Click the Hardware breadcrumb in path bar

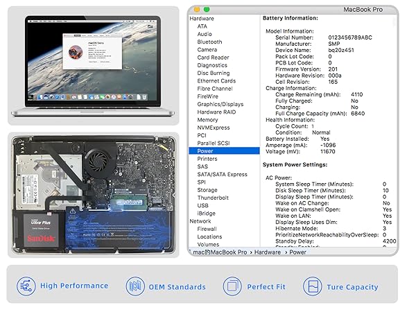coord(268,252)
